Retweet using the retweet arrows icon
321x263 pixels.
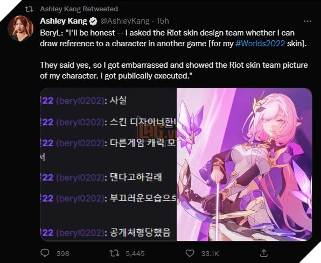click(114, 253)
